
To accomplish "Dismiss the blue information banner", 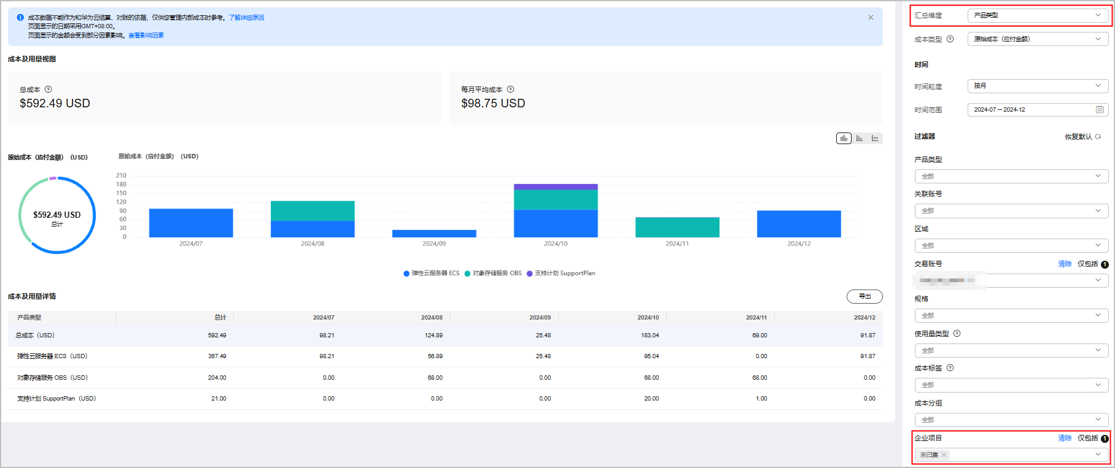I will point(871,18).
